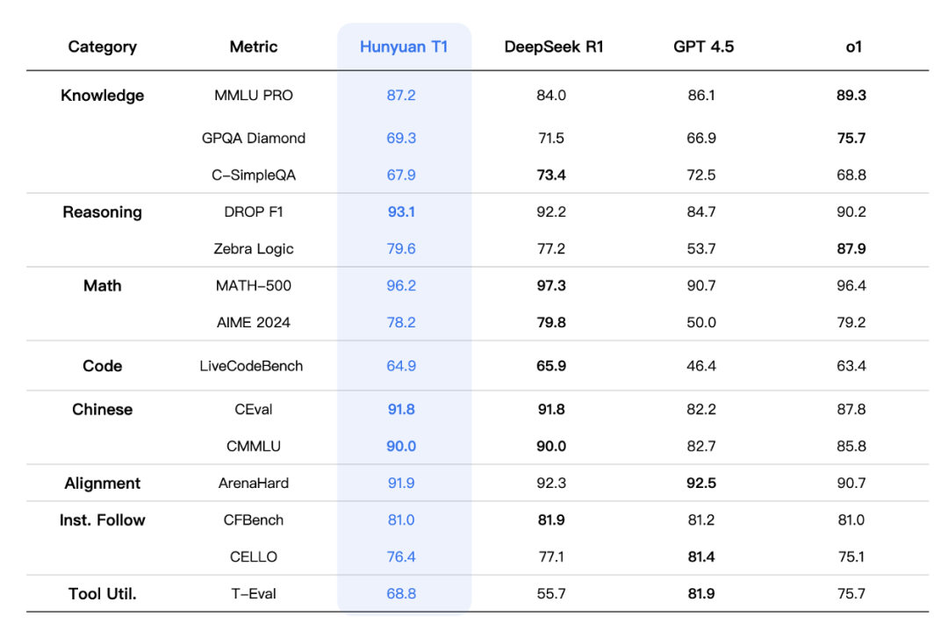Click GPT 4.5's CELLO score 81.4
Image resolution: width=948 pixels, height=638 pixels.
point(701,556)
